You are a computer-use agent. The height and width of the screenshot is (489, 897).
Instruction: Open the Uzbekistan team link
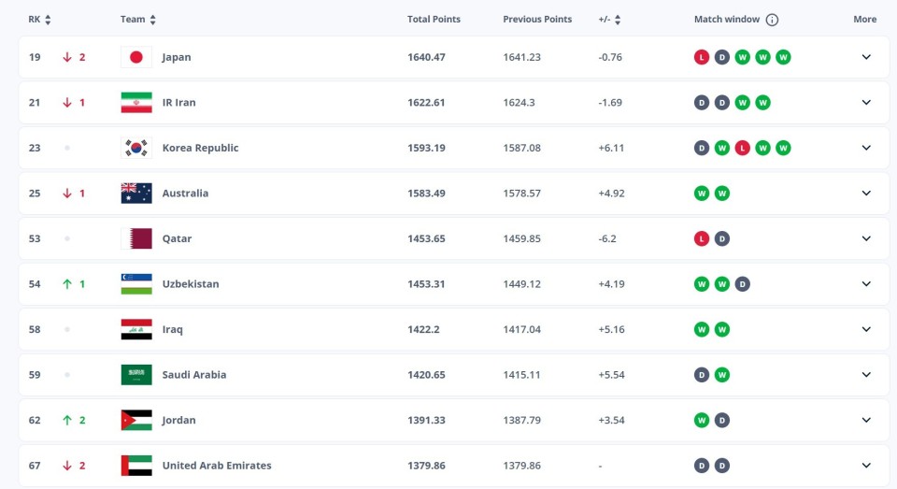coord(191,284)
